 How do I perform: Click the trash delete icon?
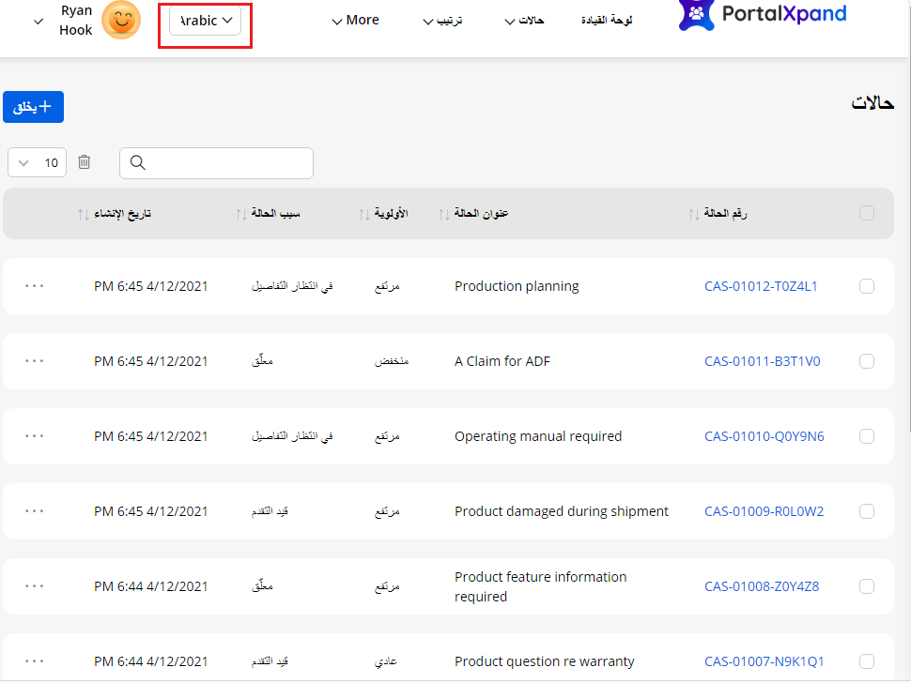(85, 162)
